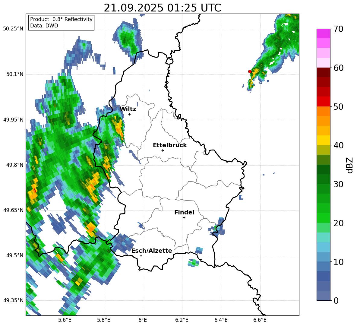Screen dimensions: 357x326
Task: Click the bright red colorbar segment near 50
Action: tap(323, 101)
